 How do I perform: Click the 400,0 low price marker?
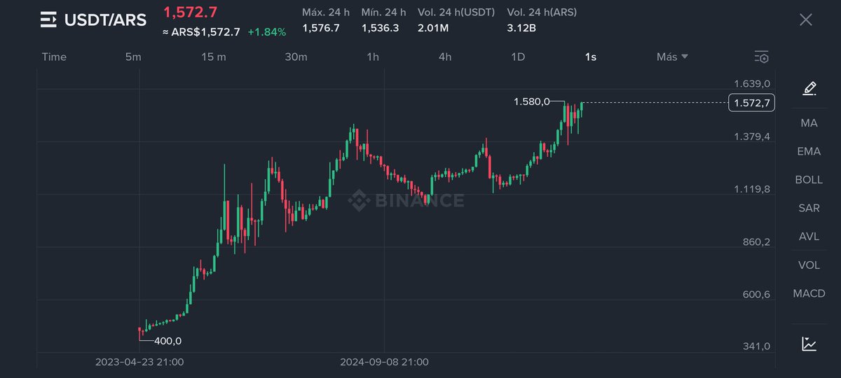point(167,341)
